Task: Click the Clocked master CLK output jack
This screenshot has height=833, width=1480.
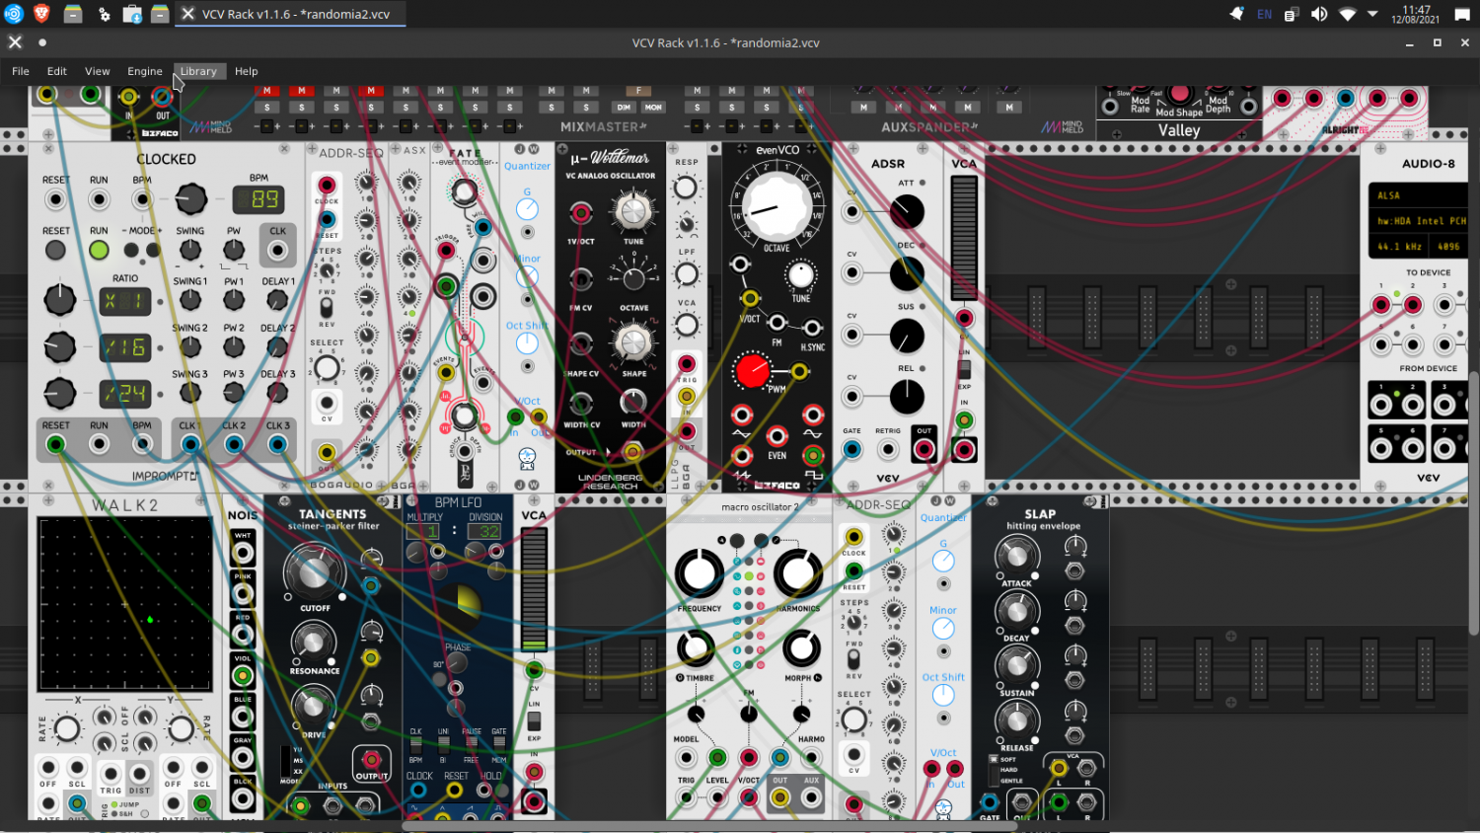Action: (x=278, y=251)
